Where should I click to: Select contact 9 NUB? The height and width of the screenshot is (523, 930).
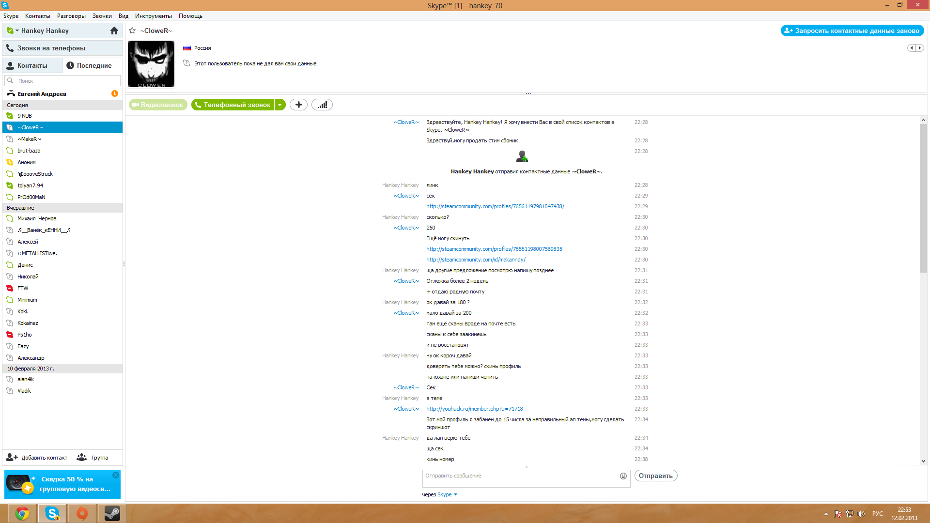tap(62, 116)
